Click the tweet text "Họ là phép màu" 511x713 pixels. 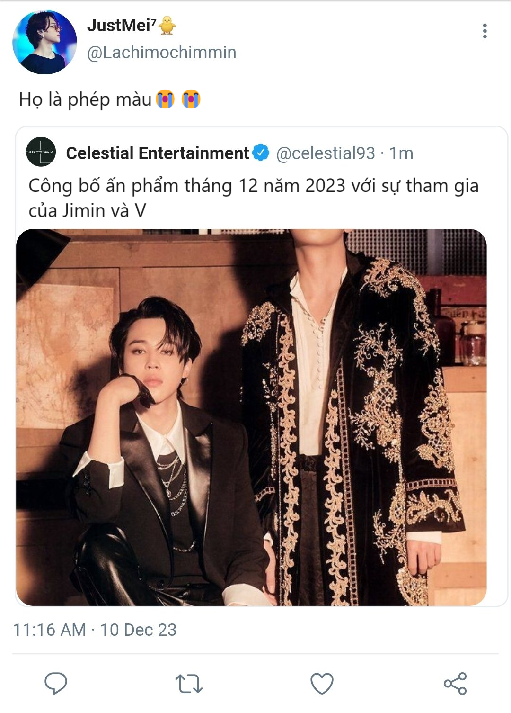coord(85,99)
